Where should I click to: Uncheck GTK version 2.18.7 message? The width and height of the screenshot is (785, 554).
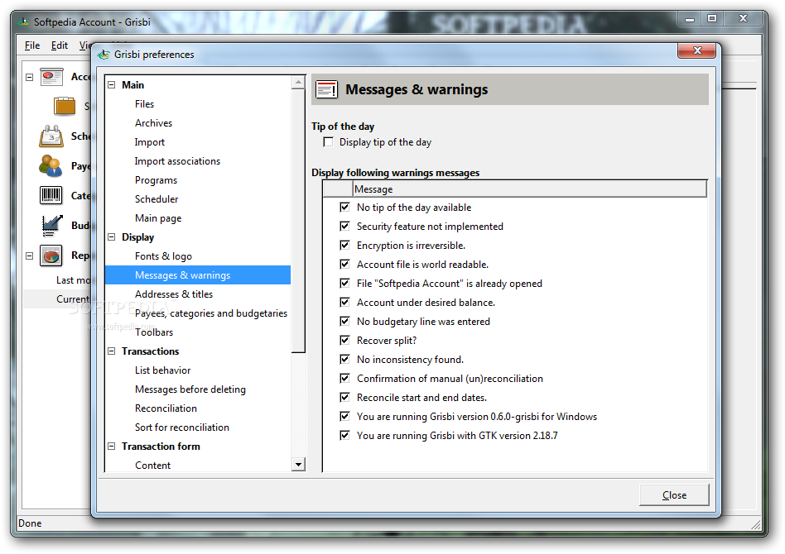[x=344, y=435]
